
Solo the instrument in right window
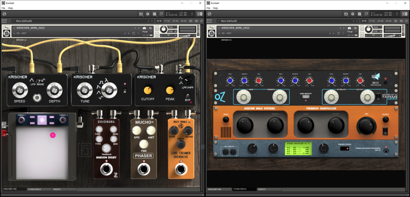click(362, 28)
